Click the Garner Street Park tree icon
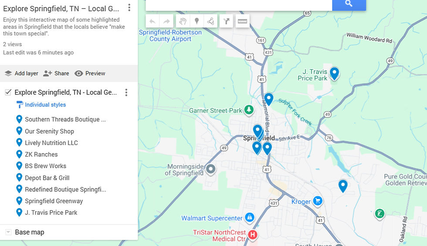The height and width of the screenshot is (246, 427). pyautogui.click(x=249, y=110)
